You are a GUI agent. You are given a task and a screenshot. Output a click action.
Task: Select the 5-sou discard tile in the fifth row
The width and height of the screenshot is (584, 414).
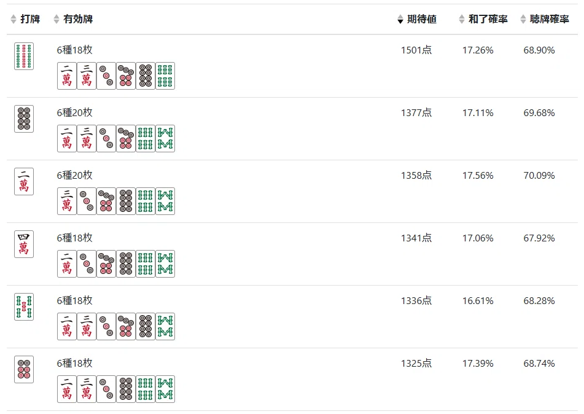(24, 307)
